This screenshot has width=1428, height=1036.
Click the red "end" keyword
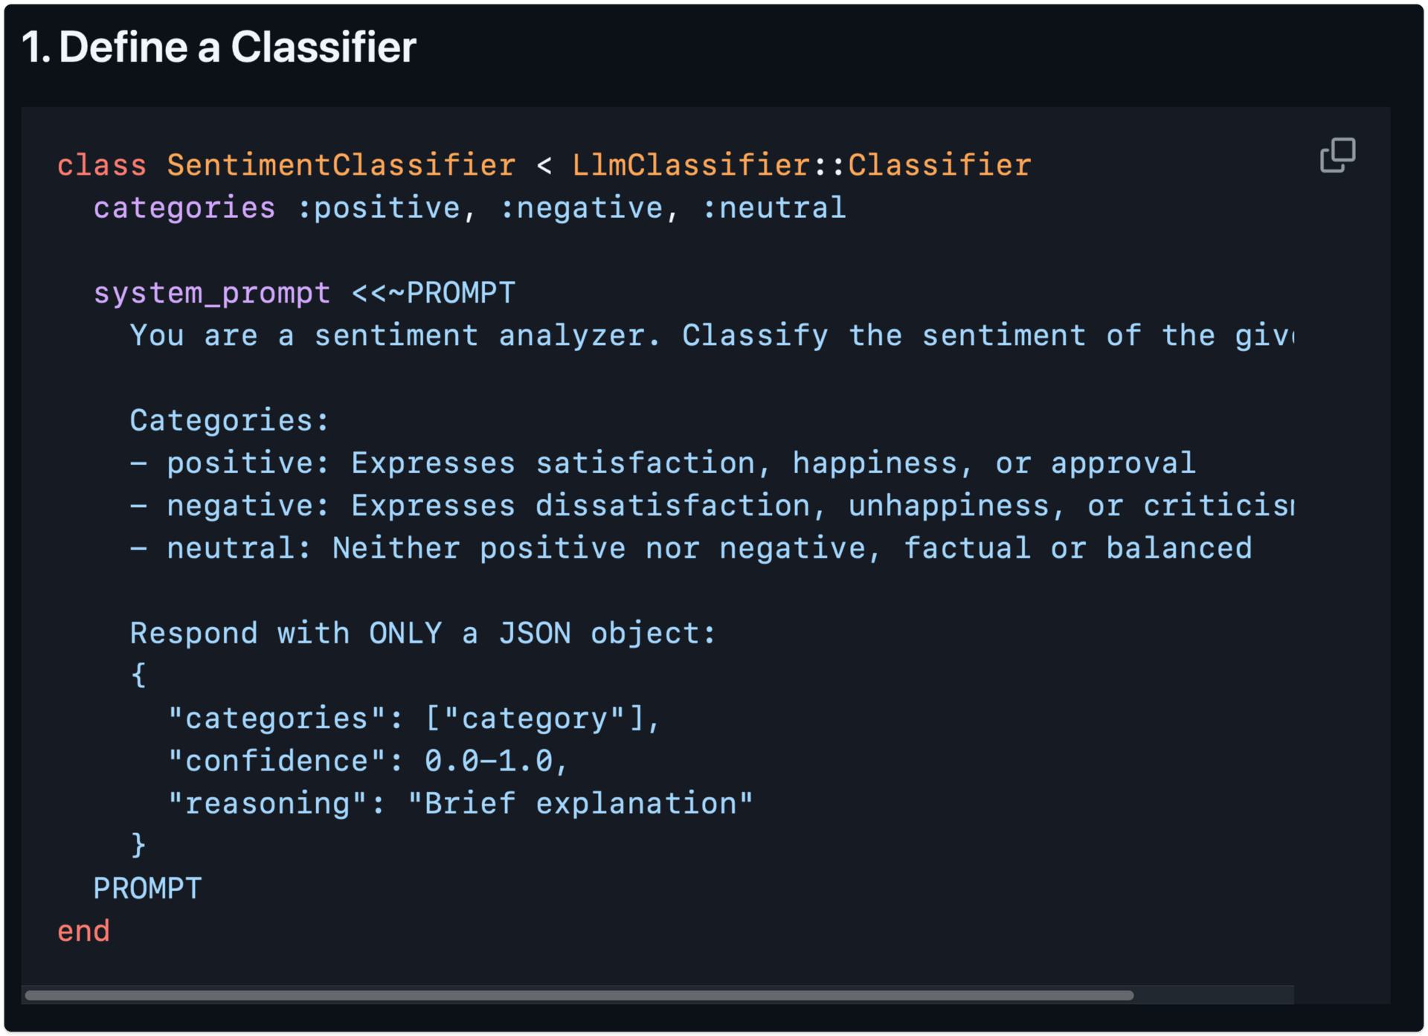(83, 931)
